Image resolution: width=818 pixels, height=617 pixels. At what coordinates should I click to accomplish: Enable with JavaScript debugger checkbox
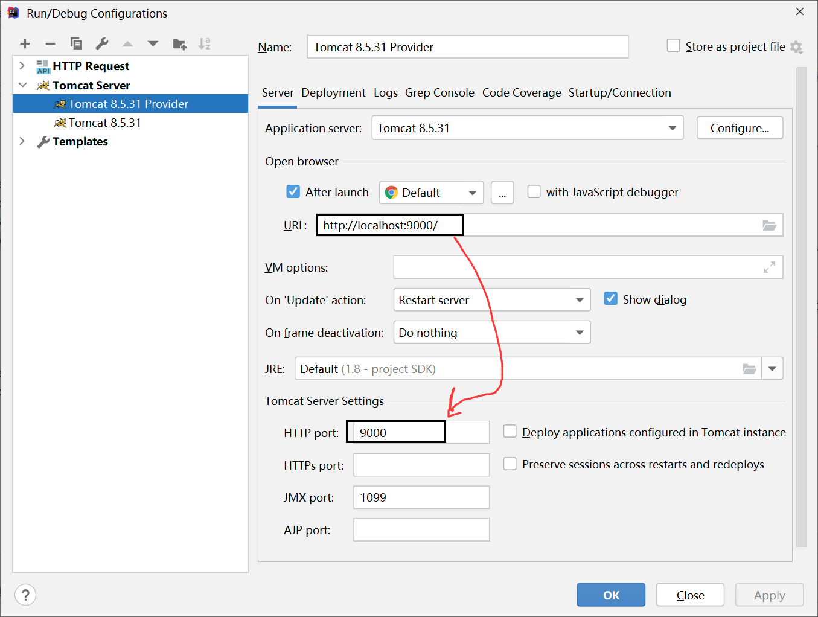(534, 191)
